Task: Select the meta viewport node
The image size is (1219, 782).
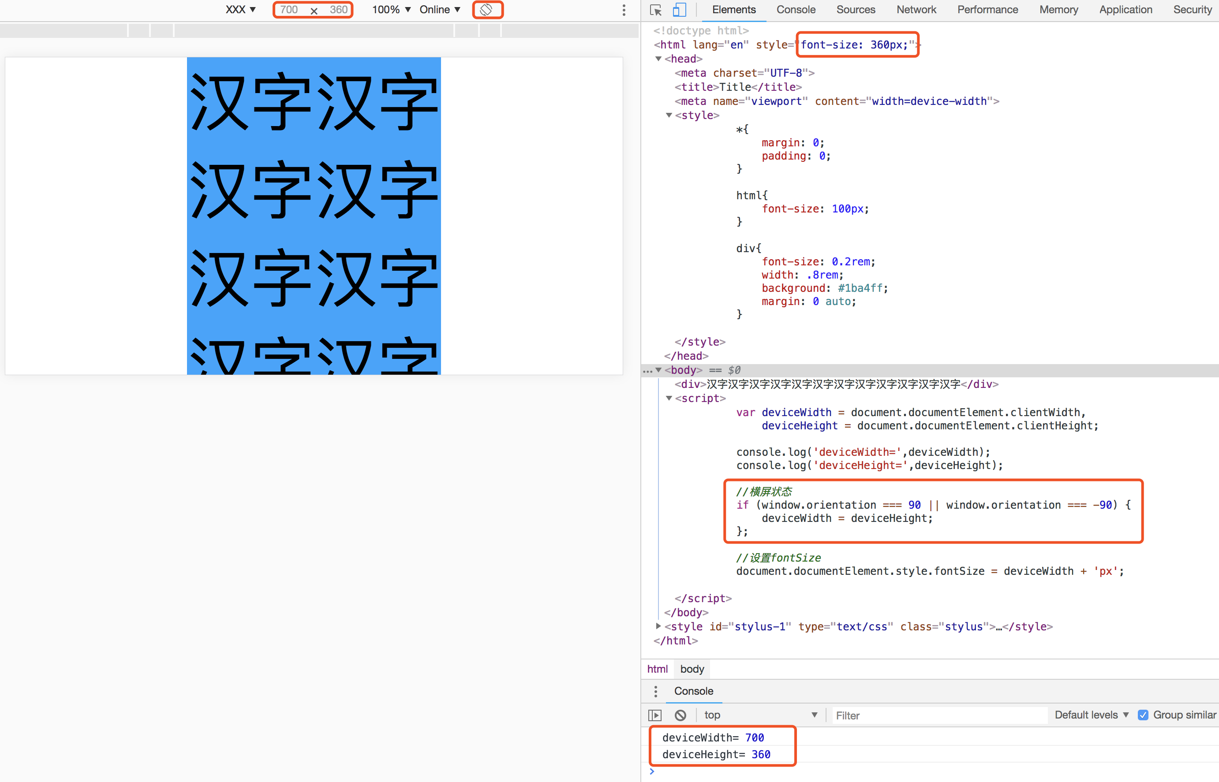Action: tap(837, 101)
